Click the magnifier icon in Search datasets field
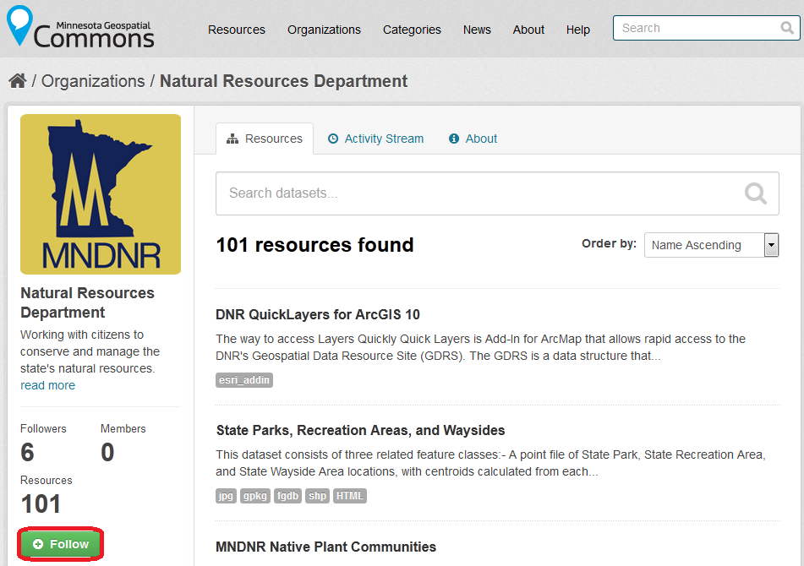The height and width of the screenshot is (566, 804). click(755, 193)
